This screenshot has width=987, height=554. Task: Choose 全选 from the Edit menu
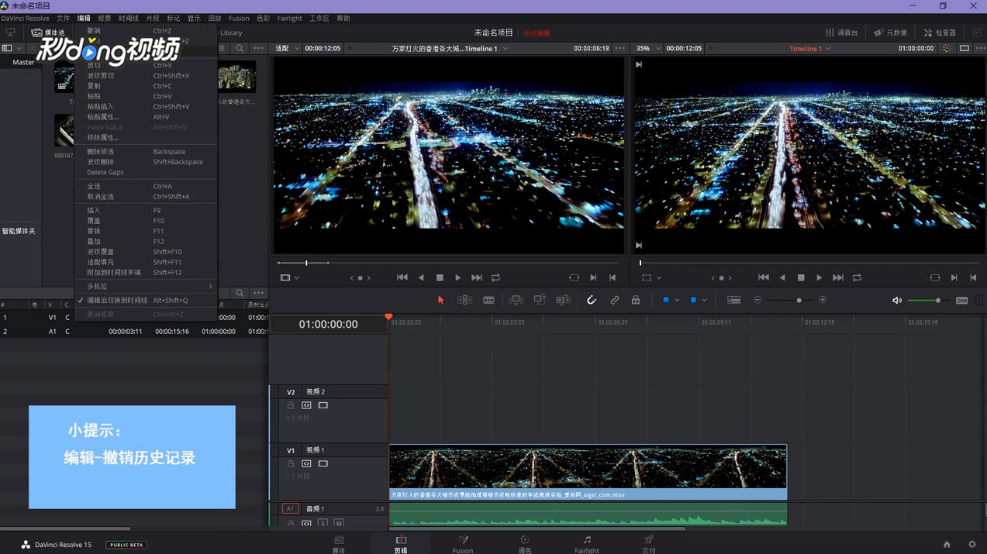pyautogui.click(x=145, y=187)
